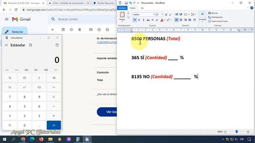Screen dimensions: 255x143
Task: Open the font size 20 dropdown
Action: tap(162, 15)
